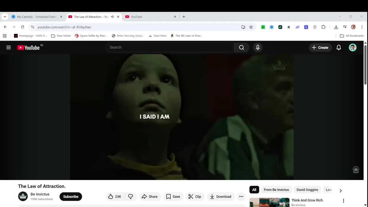Go to YouTube home via logo
This screenshot has width=368, height=207.
28,47
